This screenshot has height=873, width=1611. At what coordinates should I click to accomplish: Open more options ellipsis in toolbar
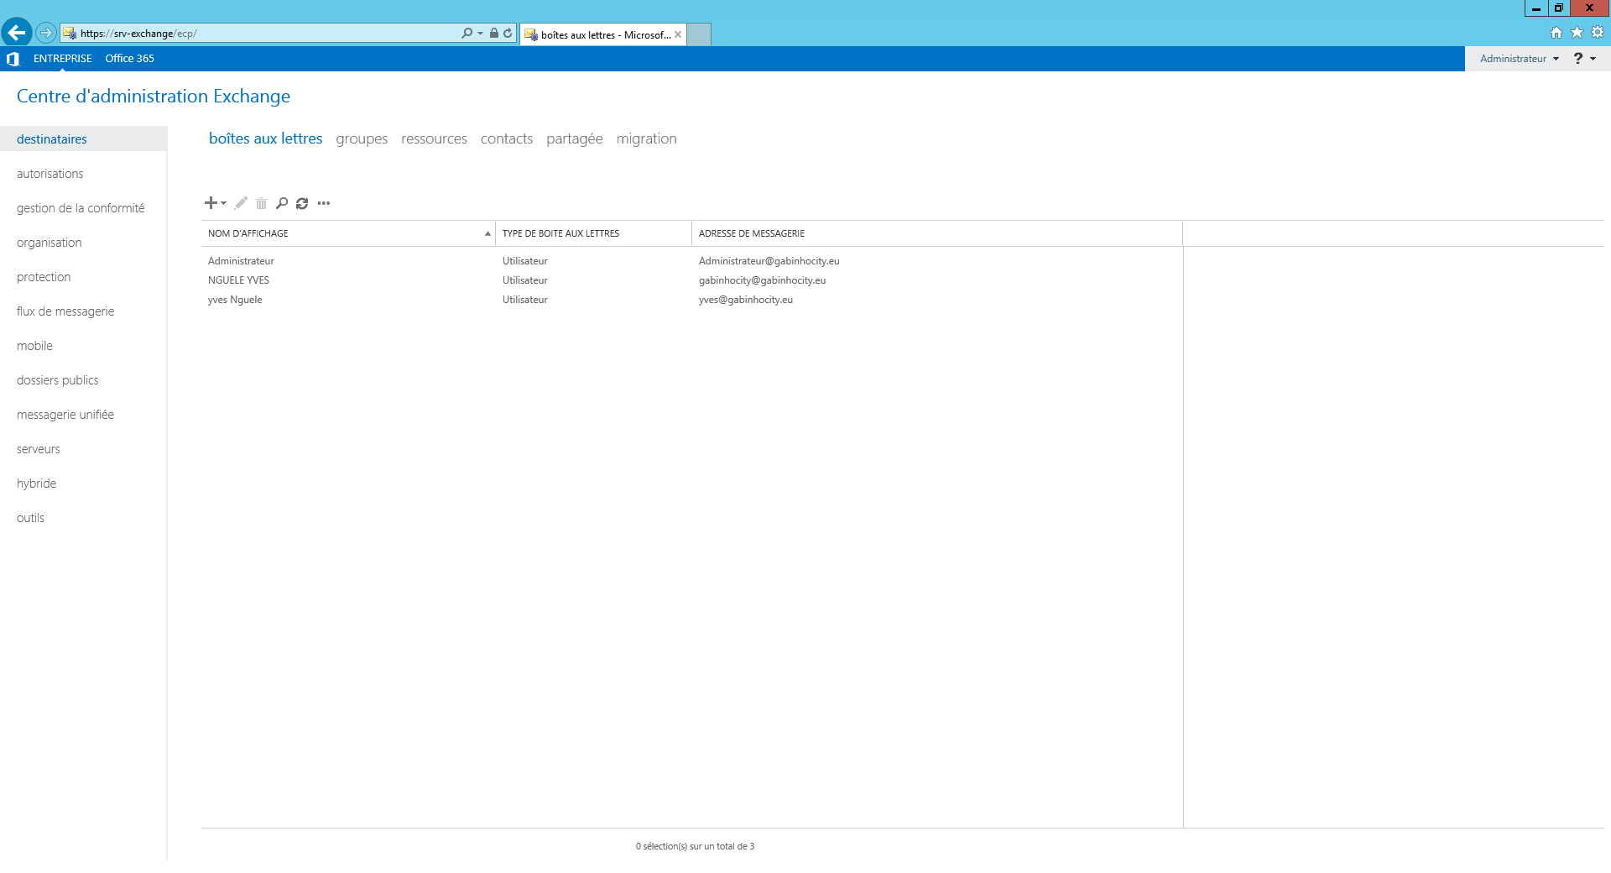[x=324, y=203]
